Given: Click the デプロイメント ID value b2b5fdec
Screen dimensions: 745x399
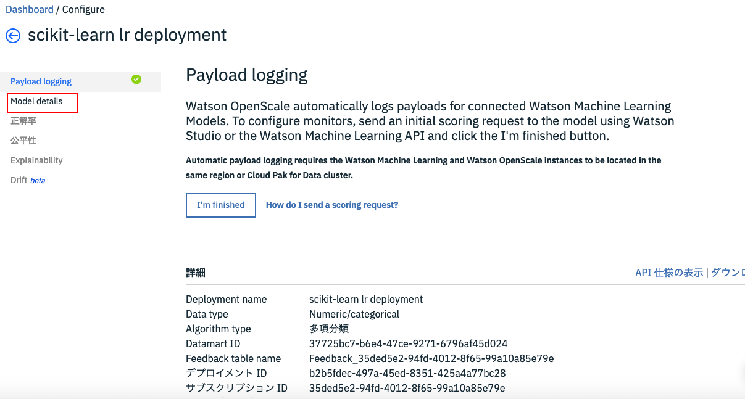Looking at the screenshot, I should tap(407, 373).
